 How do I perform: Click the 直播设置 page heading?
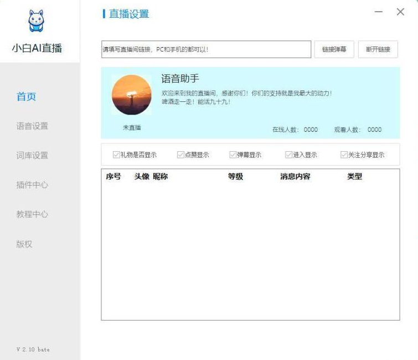pyautogui.click(x=129, y=14)
